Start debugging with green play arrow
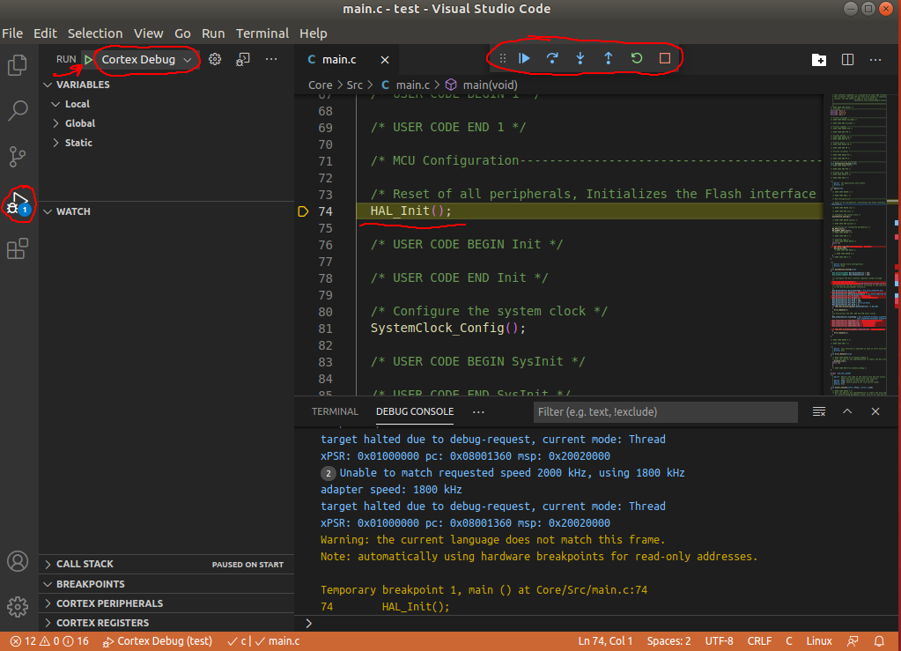The height and width of the screenshot is (651, 901). 88,59
